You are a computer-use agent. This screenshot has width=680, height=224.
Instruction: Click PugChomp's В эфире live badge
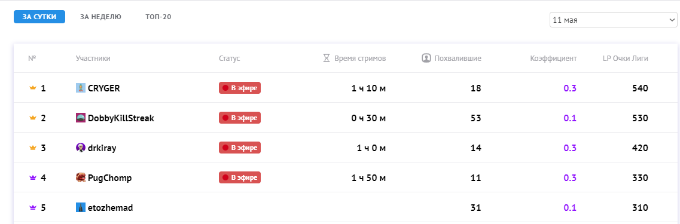tap(240, 177)
